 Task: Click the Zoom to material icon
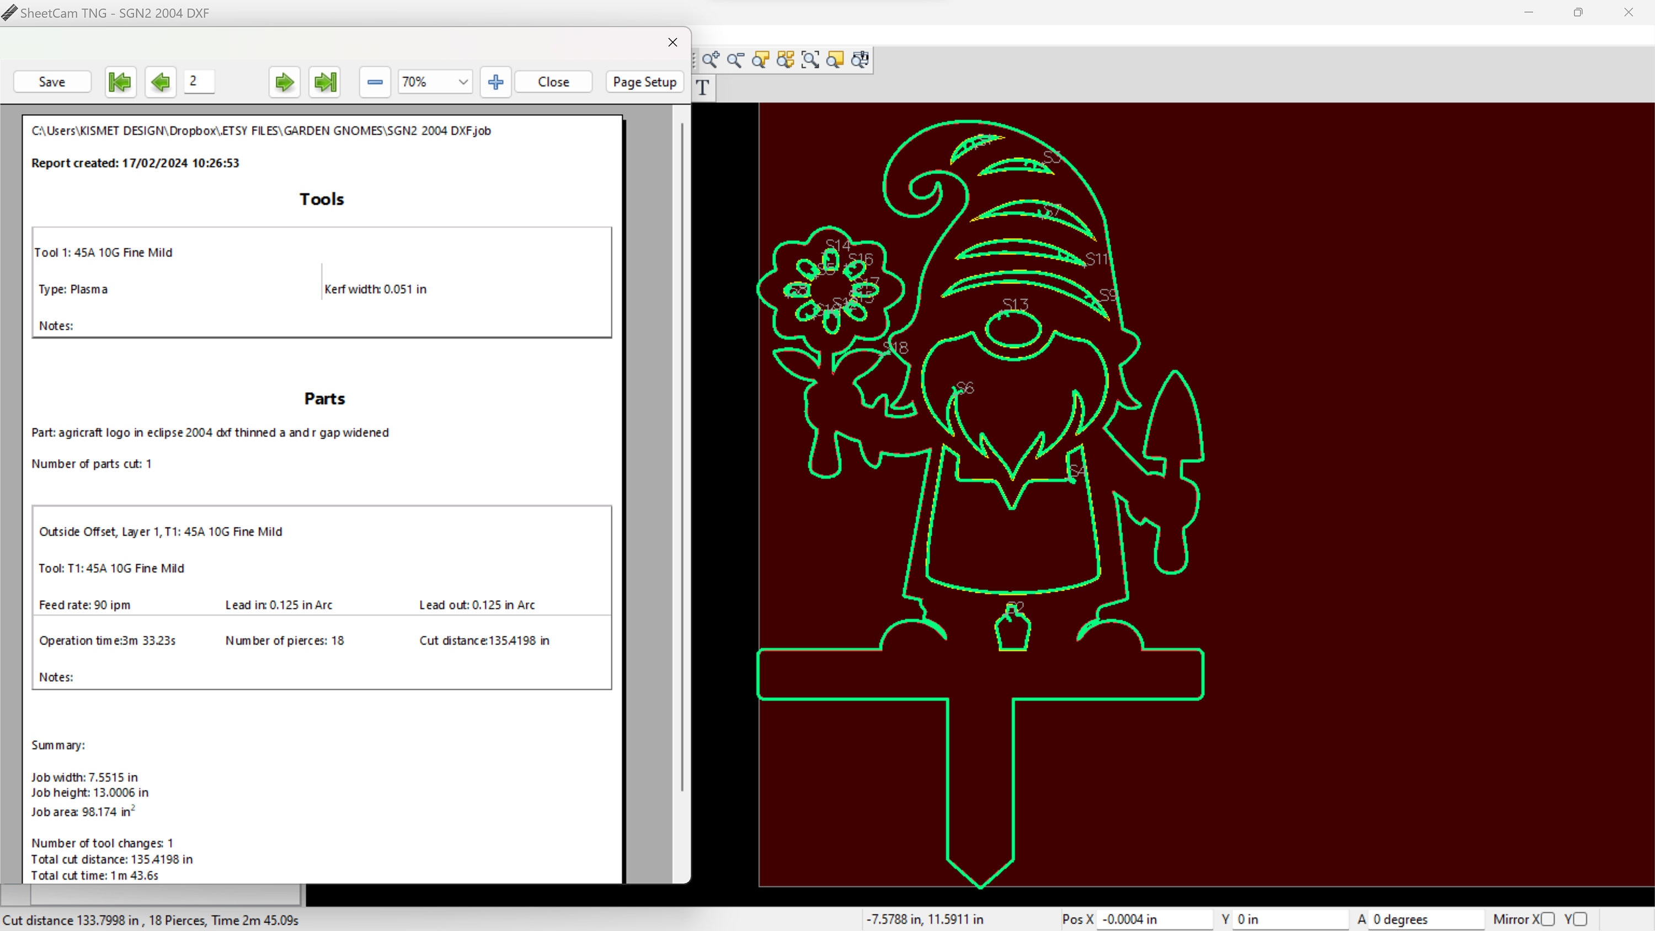[x=835, y=60]
